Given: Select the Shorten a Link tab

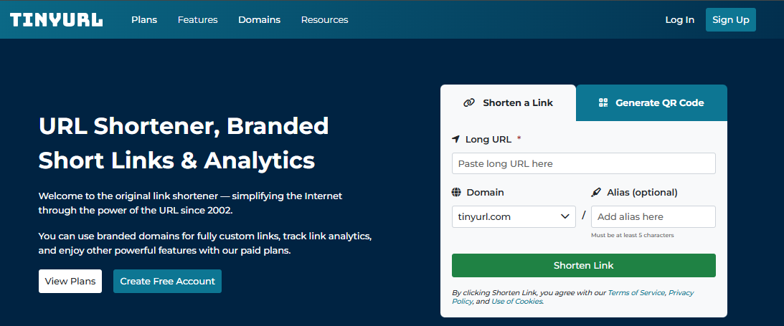Looking at the screenshot, I should pos(508,102).
